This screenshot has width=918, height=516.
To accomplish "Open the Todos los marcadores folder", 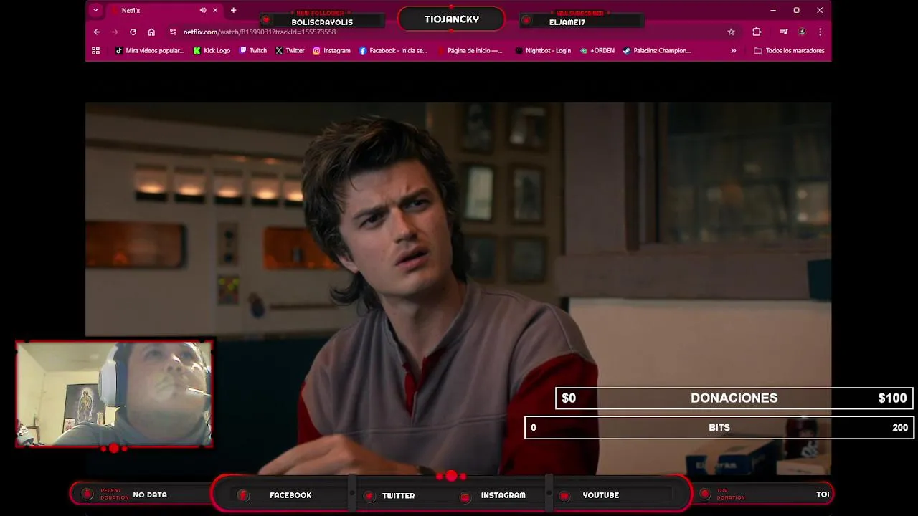I will [789, 50].
